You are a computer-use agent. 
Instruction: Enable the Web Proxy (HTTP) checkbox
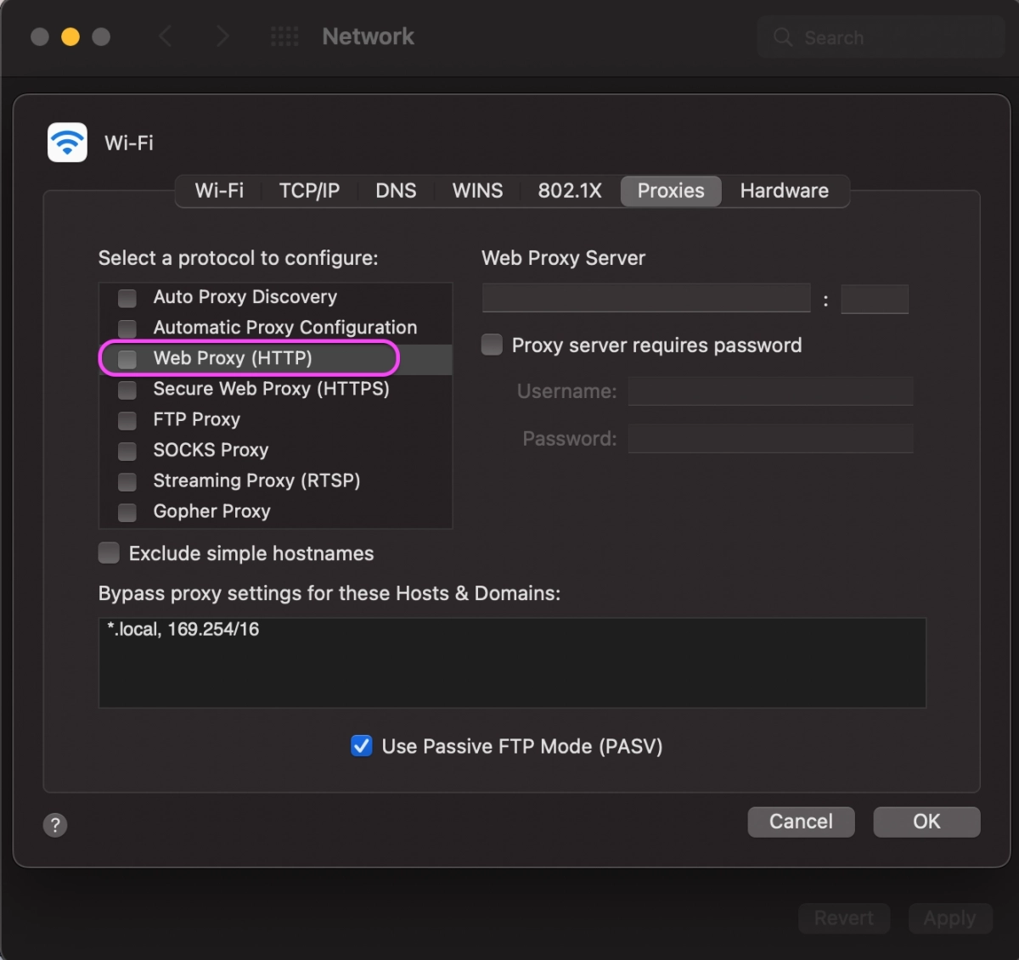pyautogui.click(x=126, y=358)
